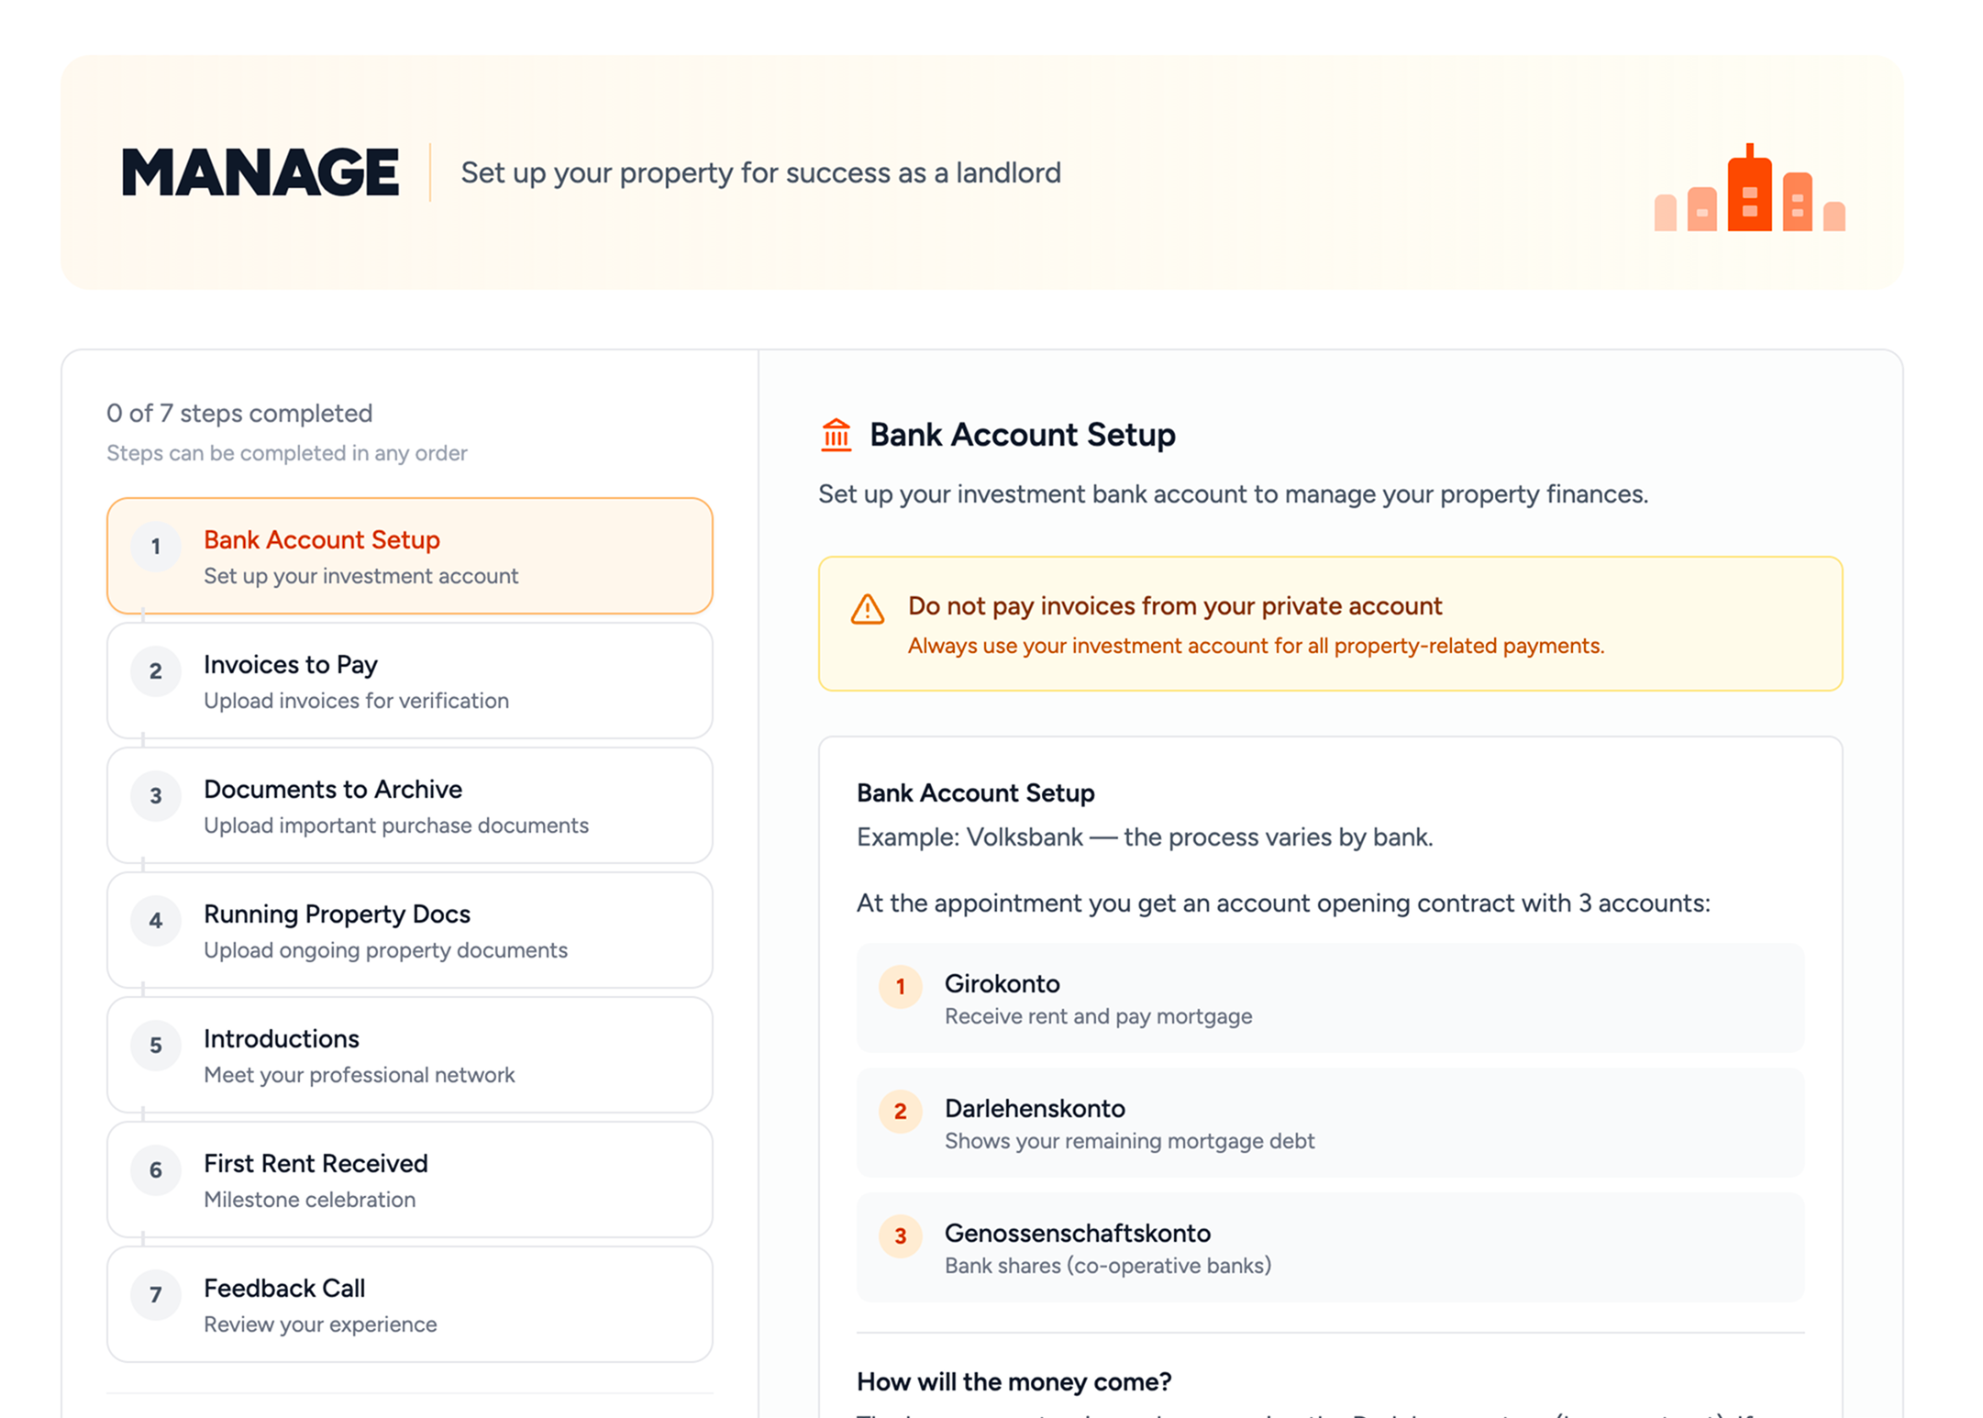
Task: Open the Bank Account Setup step
Action: click(410, 556)
